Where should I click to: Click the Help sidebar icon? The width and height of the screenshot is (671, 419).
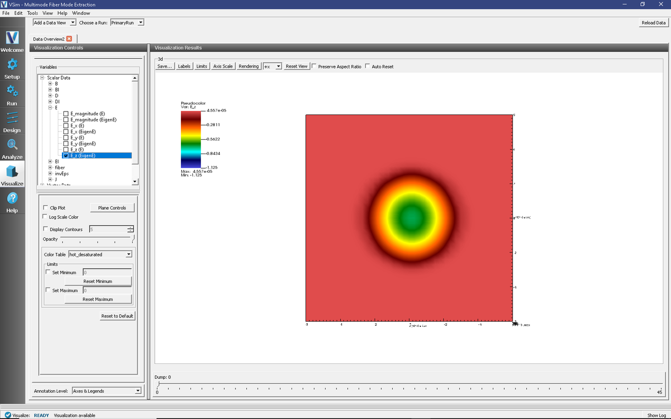(x=12, y=202)
